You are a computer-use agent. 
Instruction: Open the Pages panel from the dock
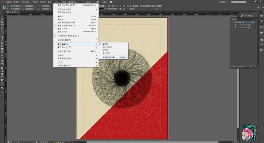tap(261, 16)
